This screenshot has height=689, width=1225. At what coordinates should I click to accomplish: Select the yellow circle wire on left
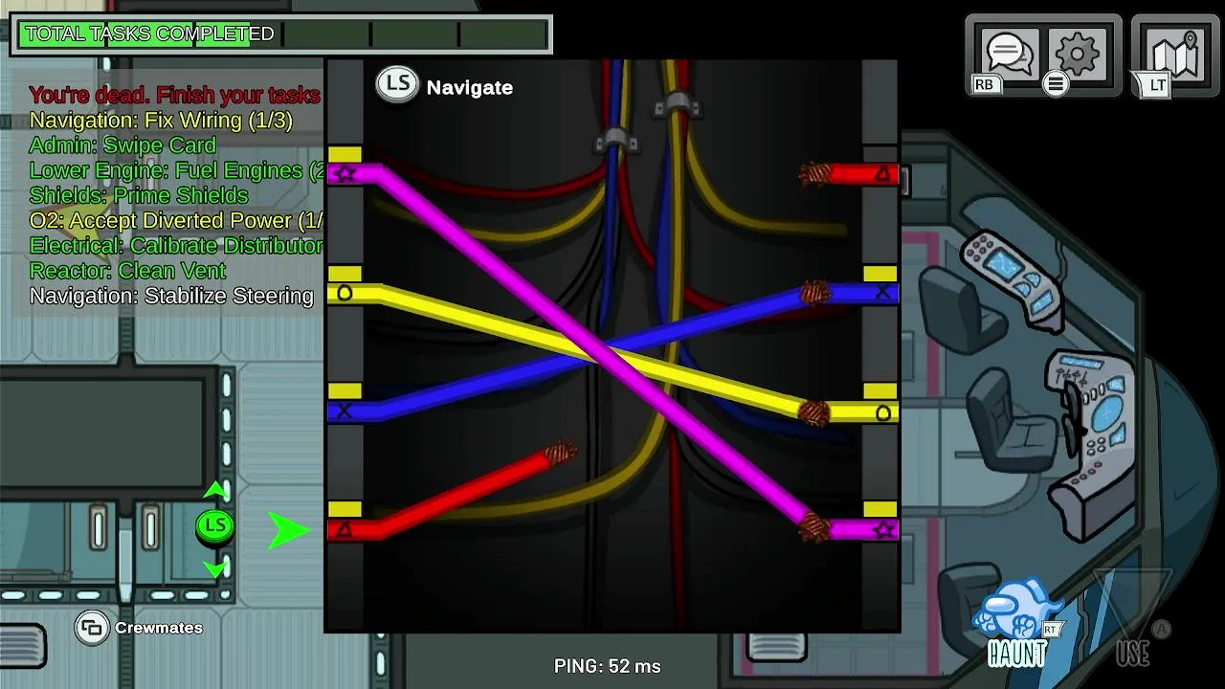coord(345,293)
